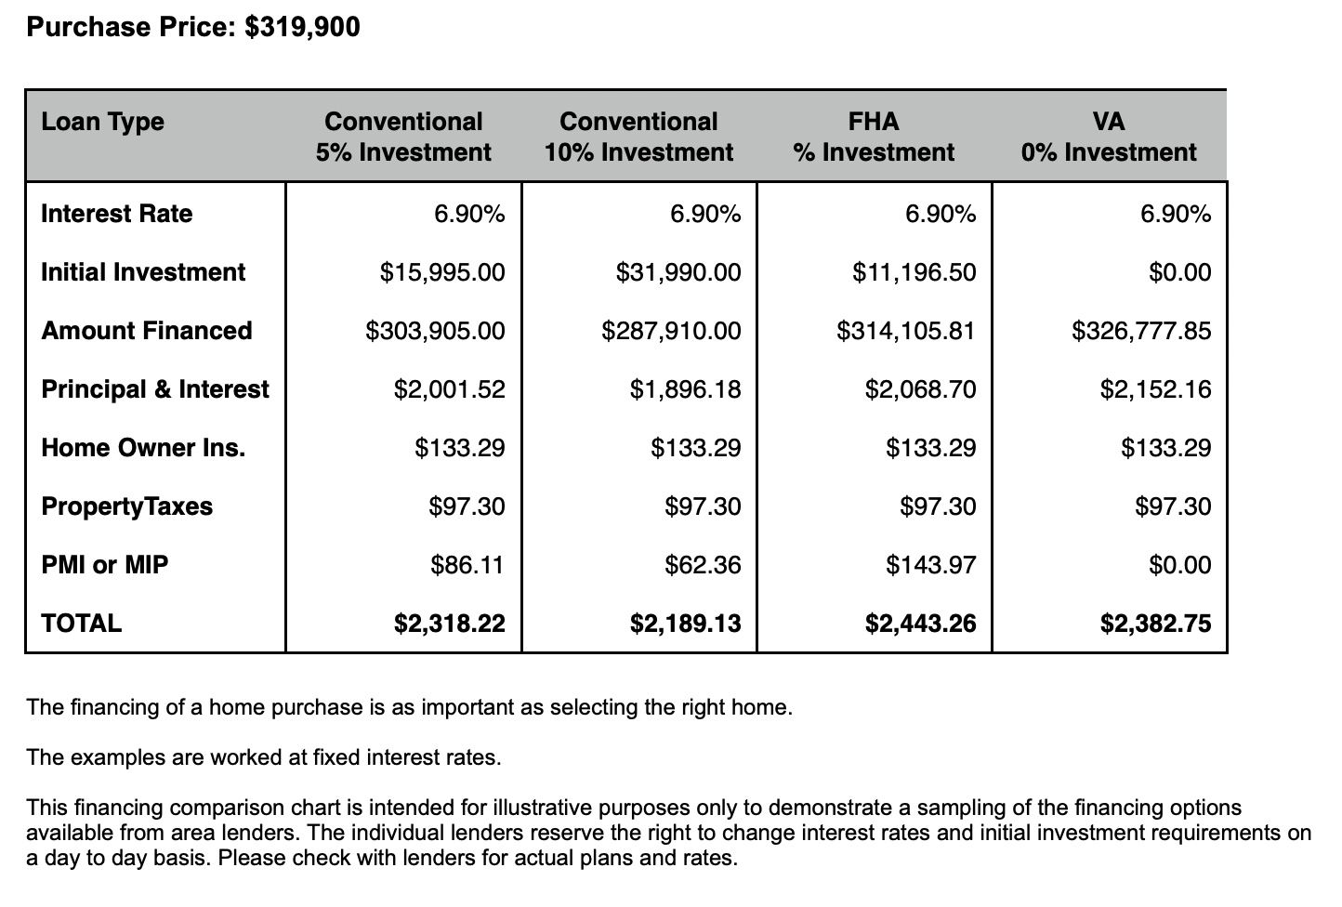
Task: Select the VA 0% Investment column header
Action: (1109, 137)
